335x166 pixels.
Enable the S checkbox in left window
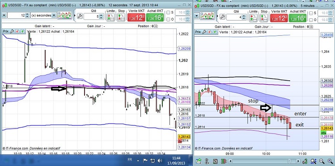coord(168,12)
